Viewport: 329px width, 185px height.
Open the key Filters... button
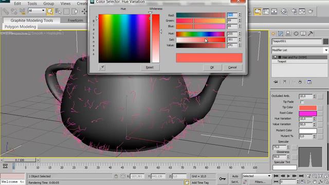[x=260, y=182]
